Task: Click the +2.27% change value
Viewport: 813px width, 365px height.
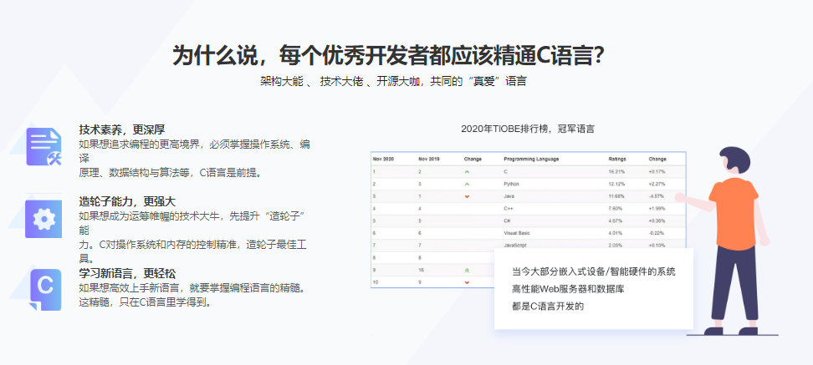Action: (x=657, y=184)
